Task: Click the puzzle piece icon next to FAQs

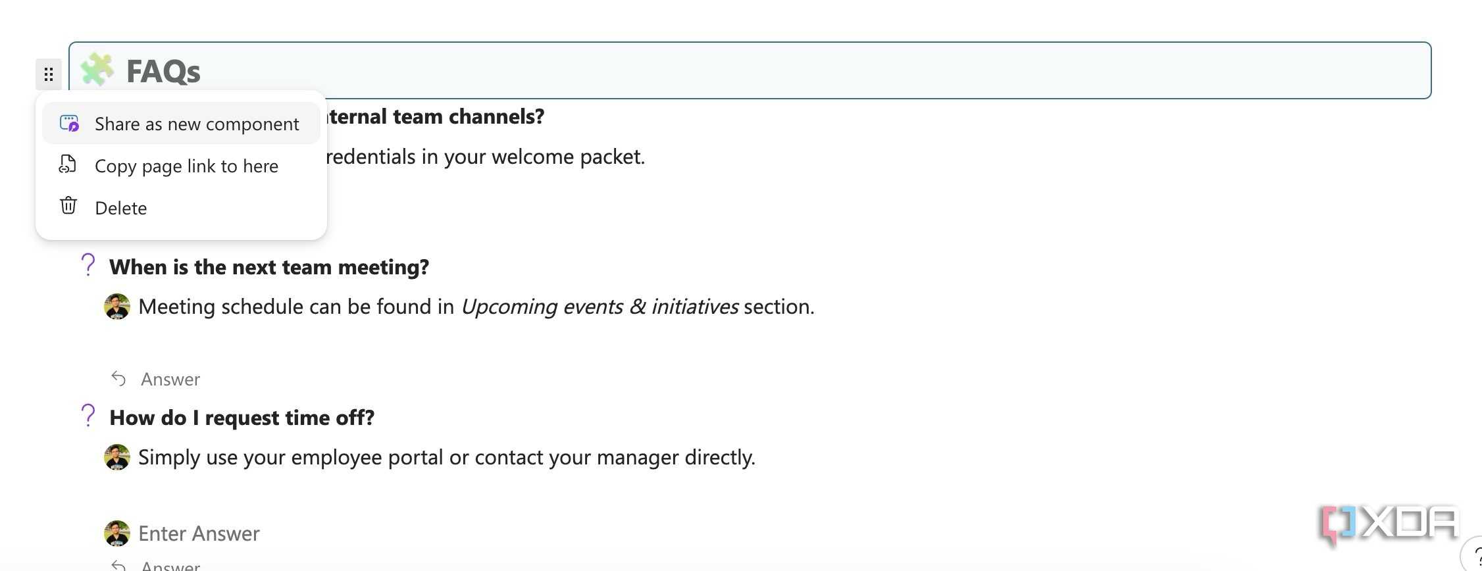Action: click(x=97, y=70)
